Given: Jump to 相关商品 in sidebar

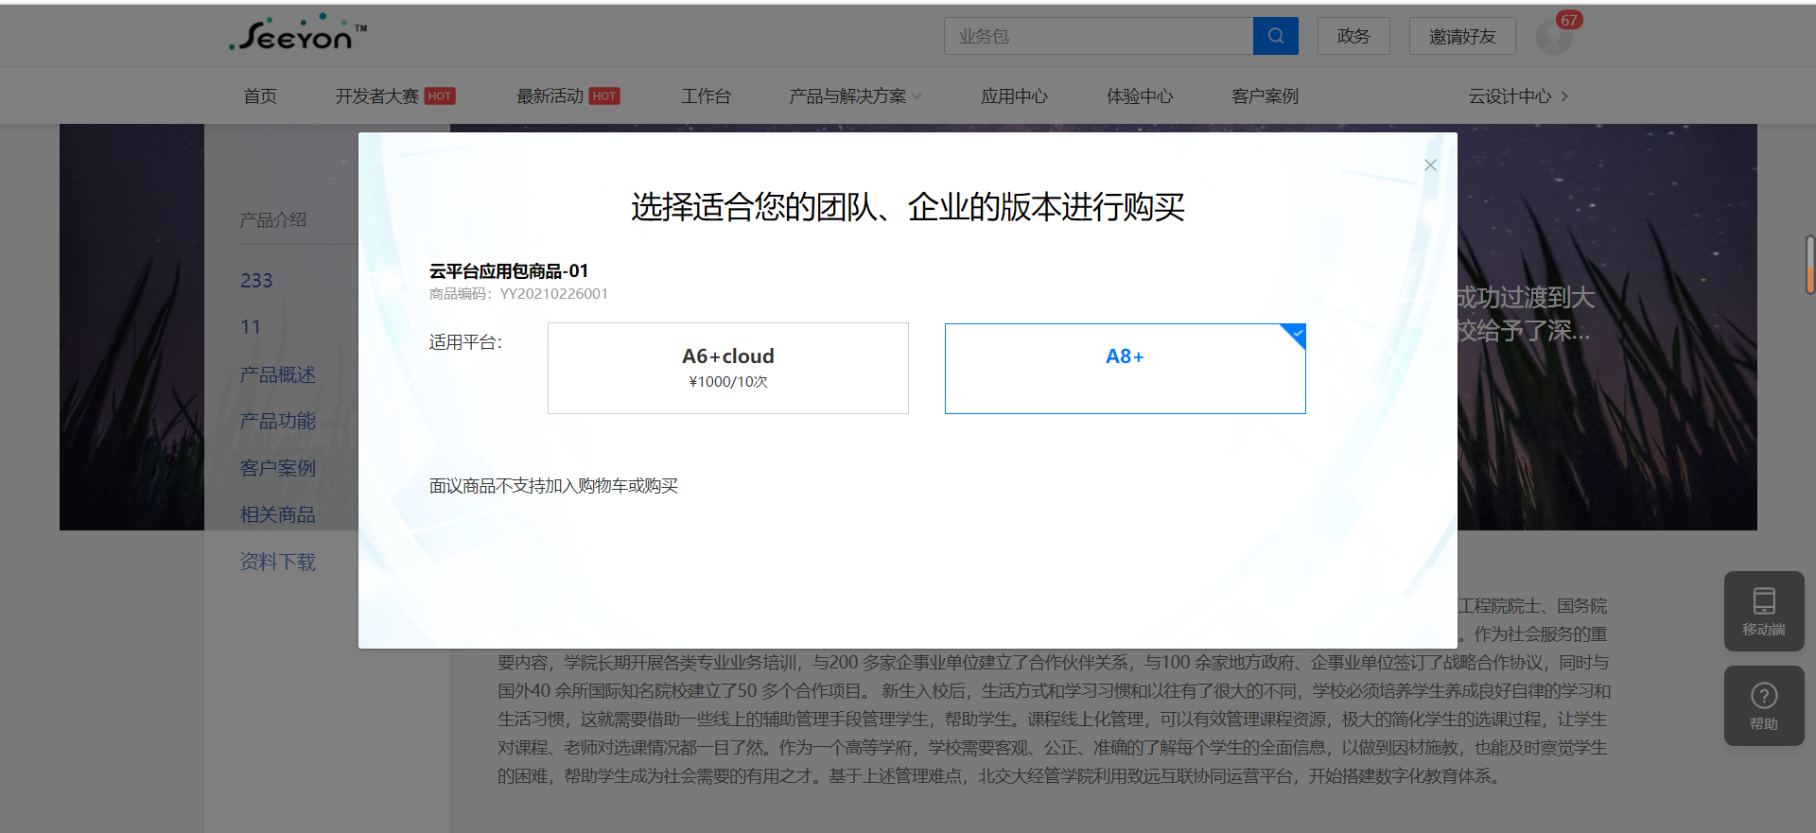Looking at the screenshot, I should click(x=278, y=515).
